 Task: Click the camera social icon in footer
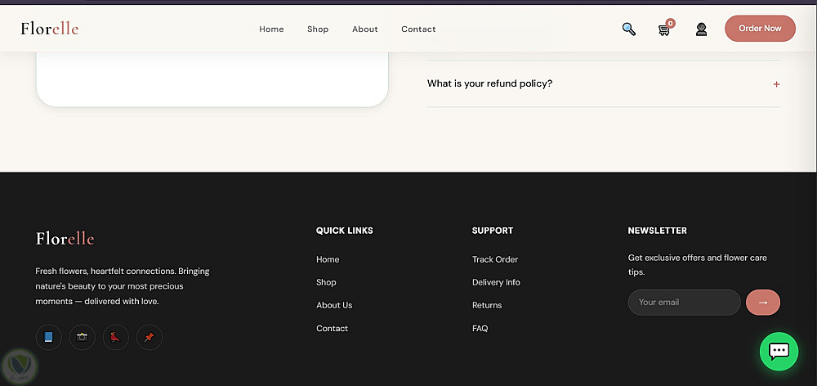[x=83, y=337]
